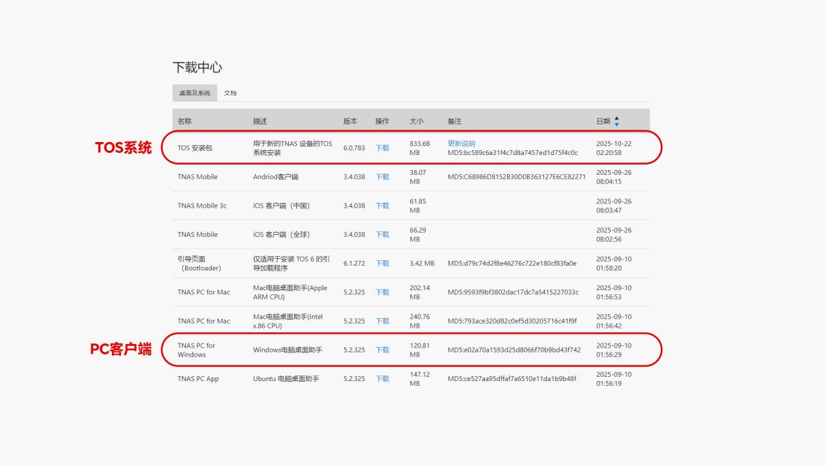
Task: Select the TNAS PC for Windows name cell
Action: 197,350
